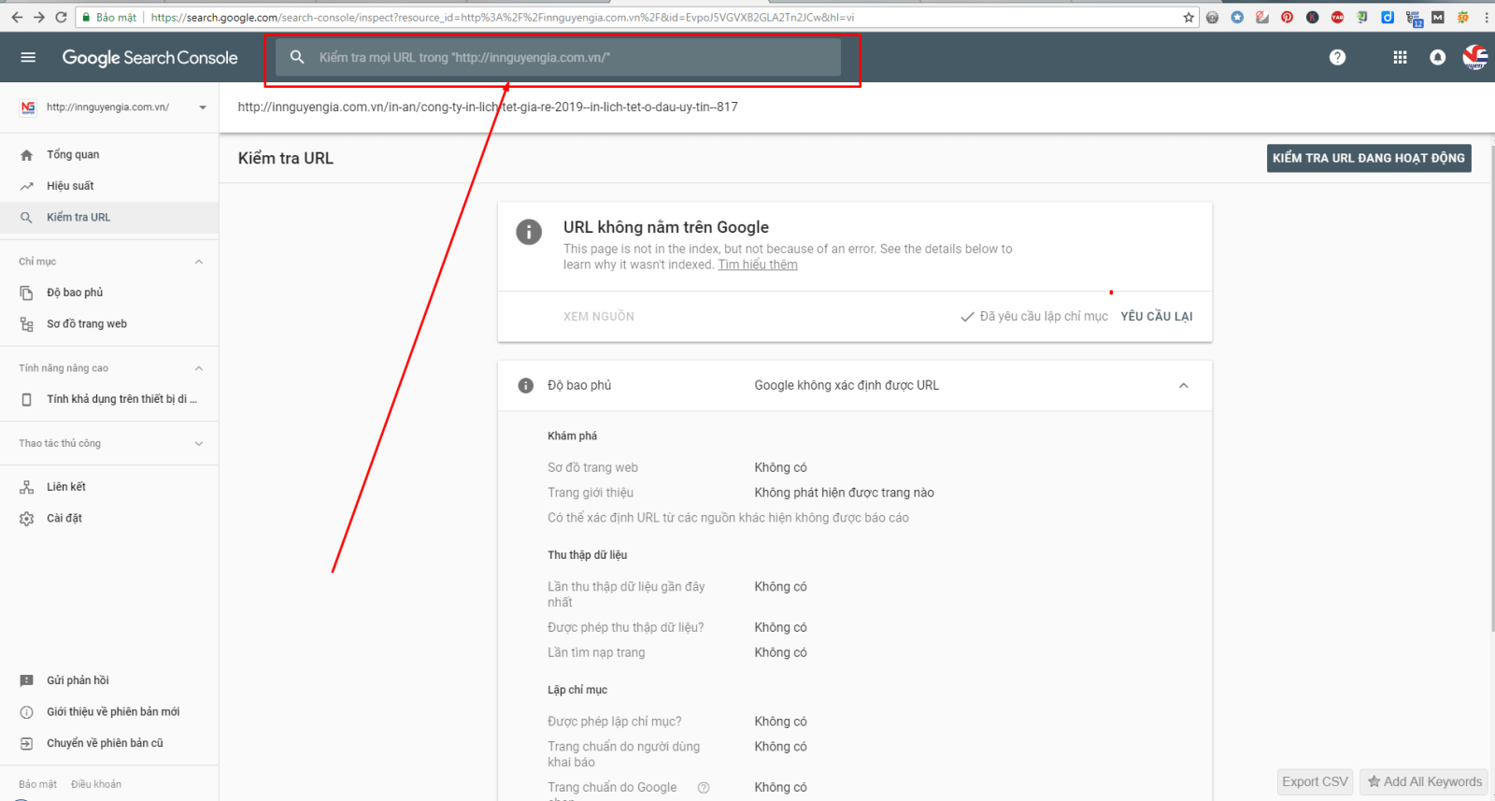Click the Bảo mật site info chip in address bar
1495x801 pixels.
tap(109, 17)
